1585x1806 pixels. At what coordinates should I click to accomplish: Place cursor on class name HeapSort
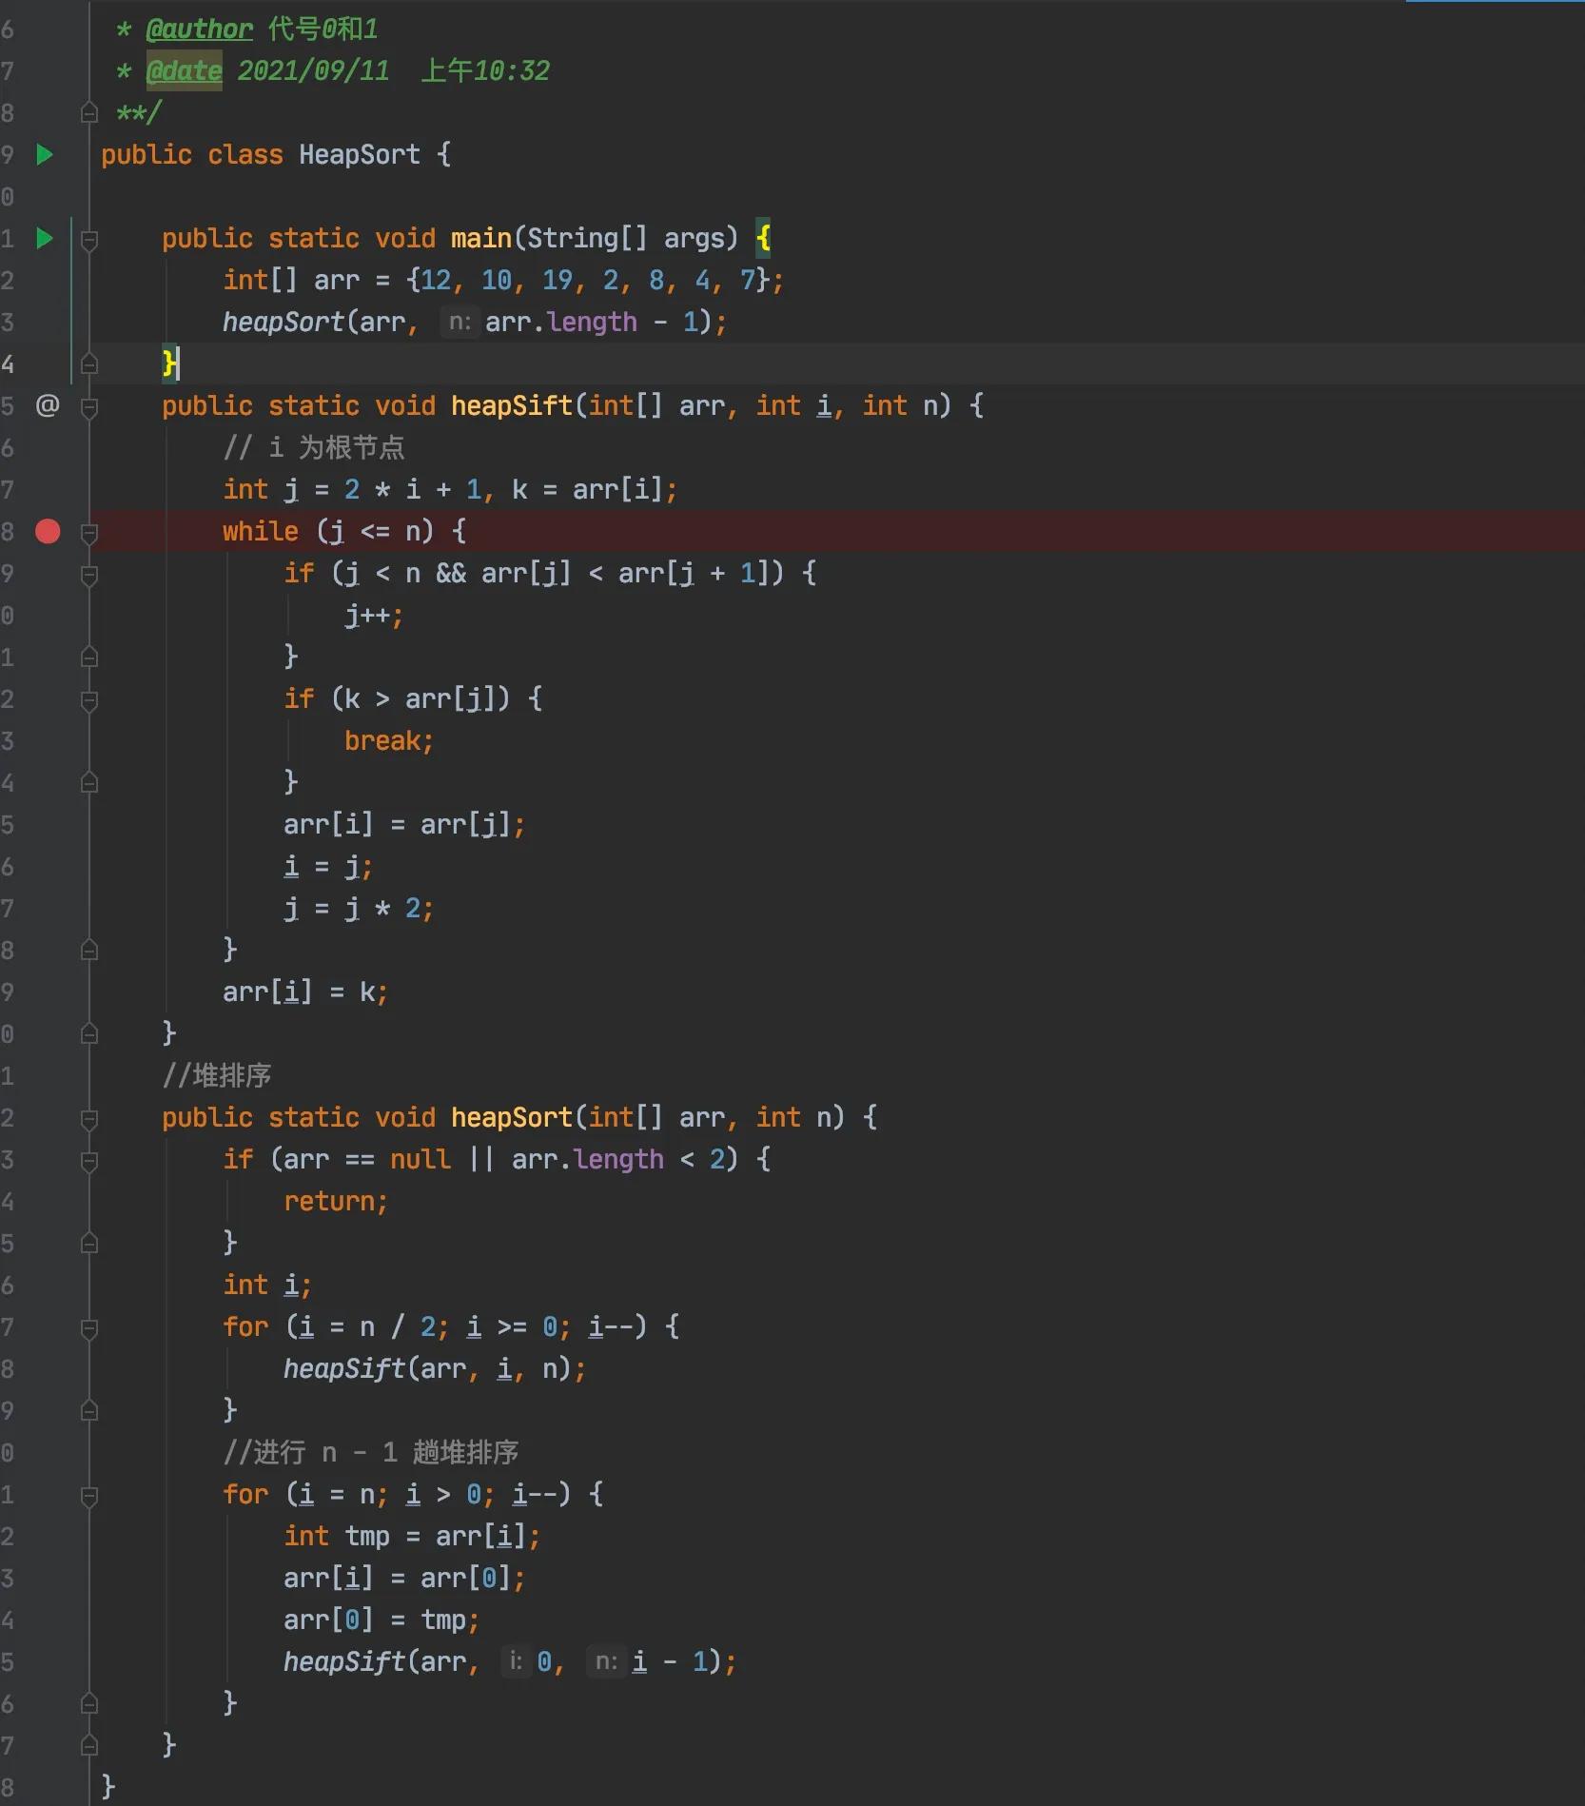coord(360,154)
